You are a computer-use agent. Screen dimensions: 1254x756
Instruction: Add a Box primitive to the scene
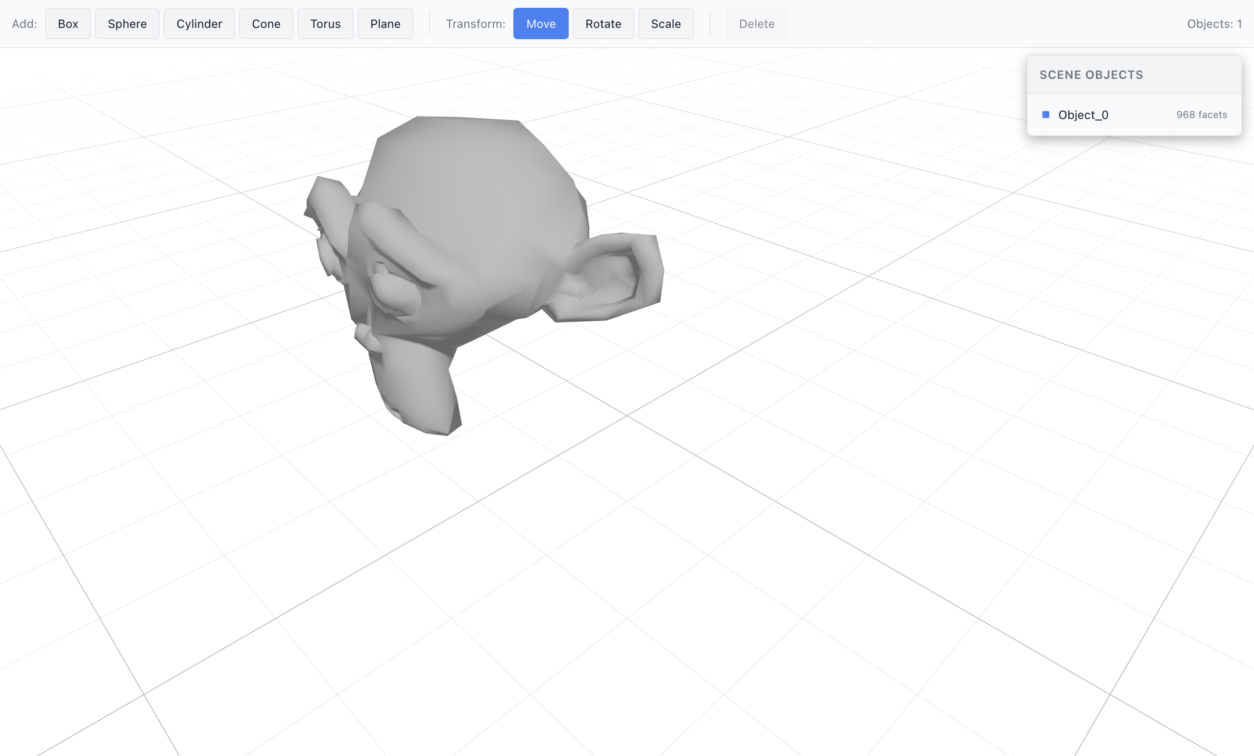pos(68,24)
